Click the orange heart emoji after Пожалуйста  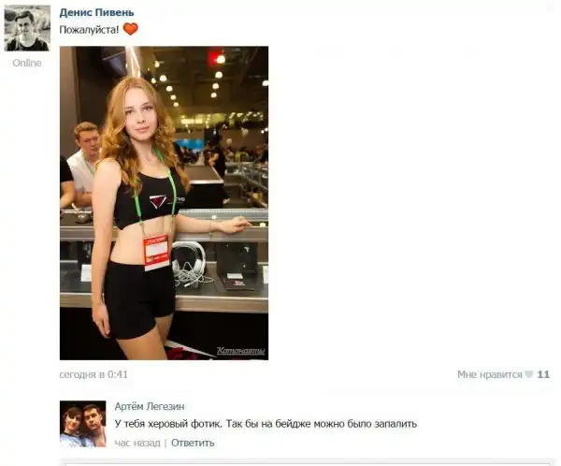[x=131, y=29]
